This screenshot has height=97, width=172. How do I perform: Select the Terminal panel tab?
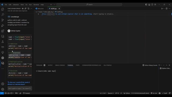70,65
